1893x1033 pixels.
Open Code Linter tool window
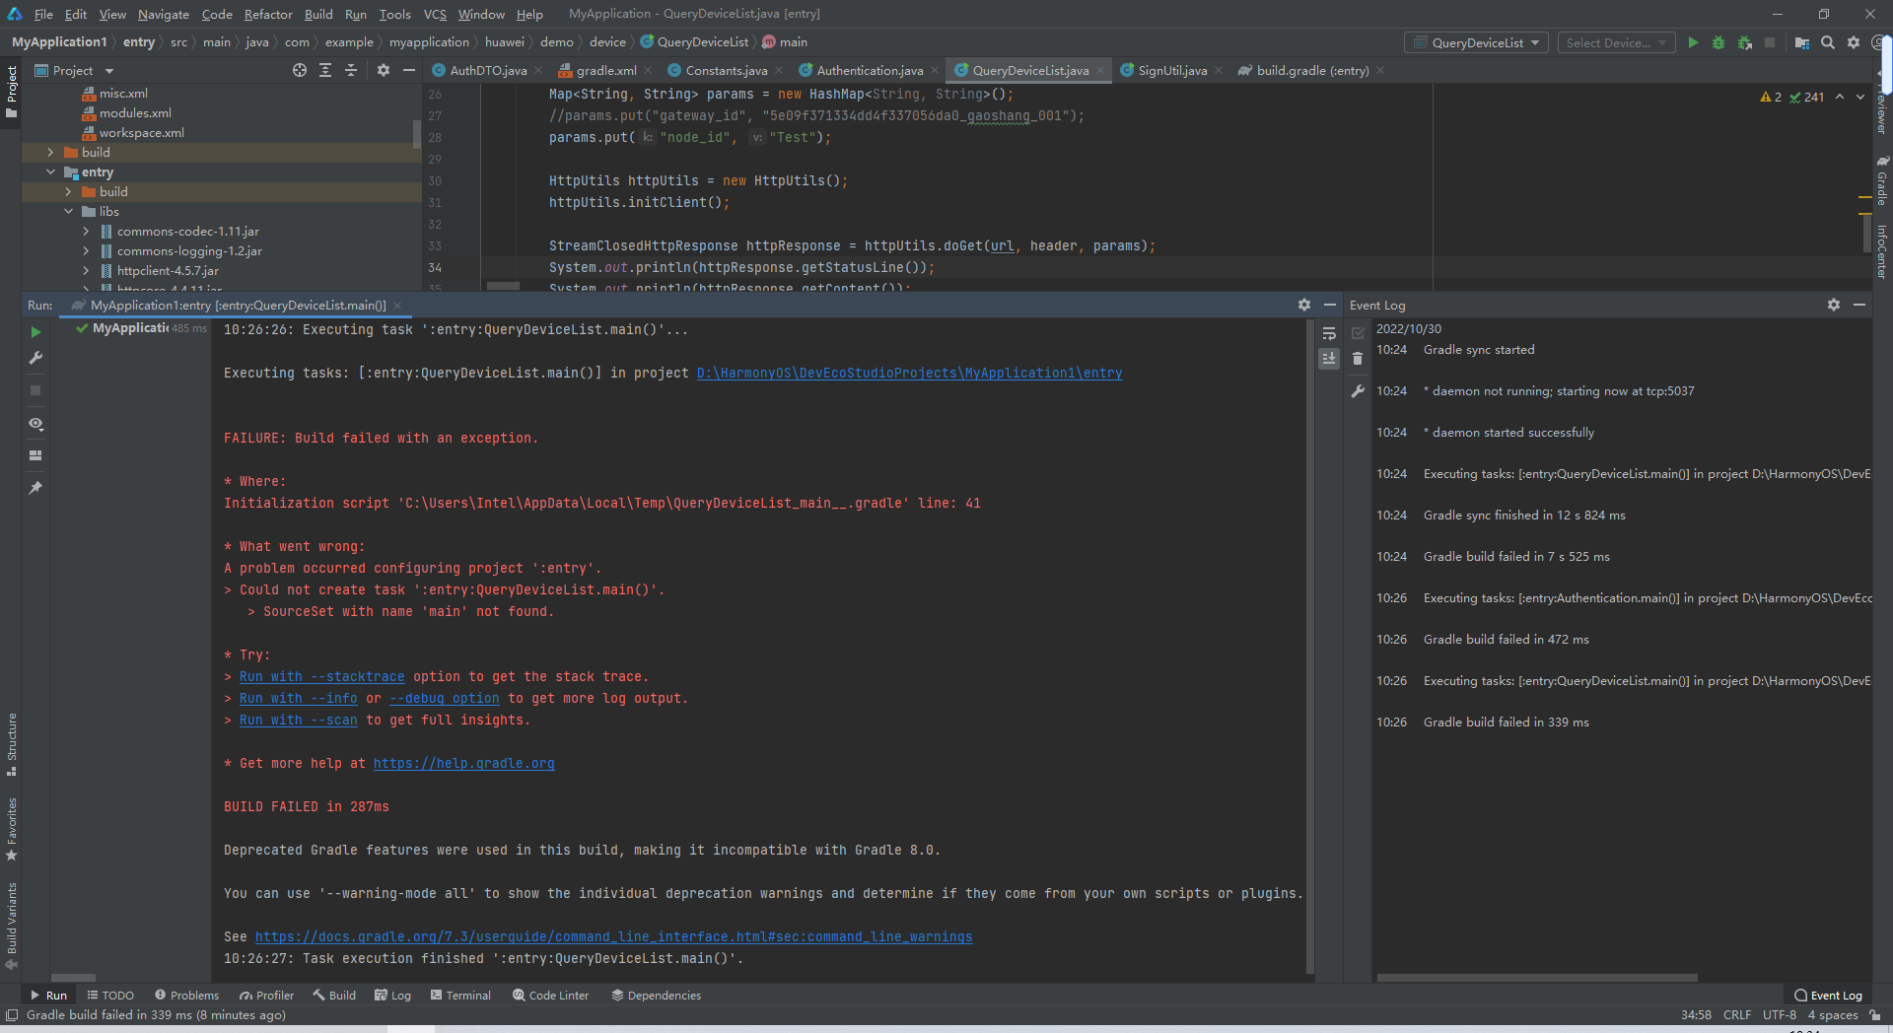point(550,996)
